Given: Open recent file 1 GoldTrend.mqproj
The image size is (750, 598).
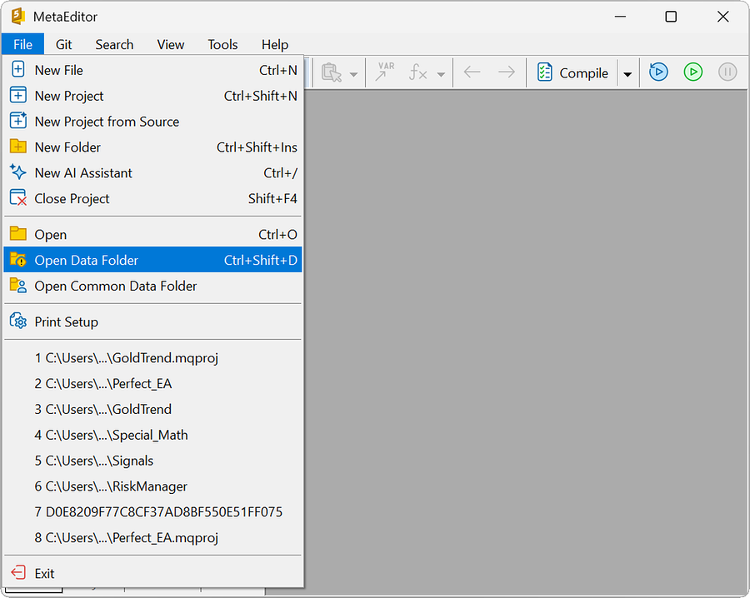Looking at the screenshot, I should click(153, 358).
